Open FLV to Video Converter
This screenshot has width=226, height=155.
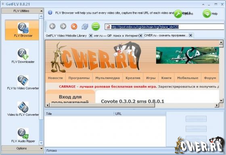23,83
